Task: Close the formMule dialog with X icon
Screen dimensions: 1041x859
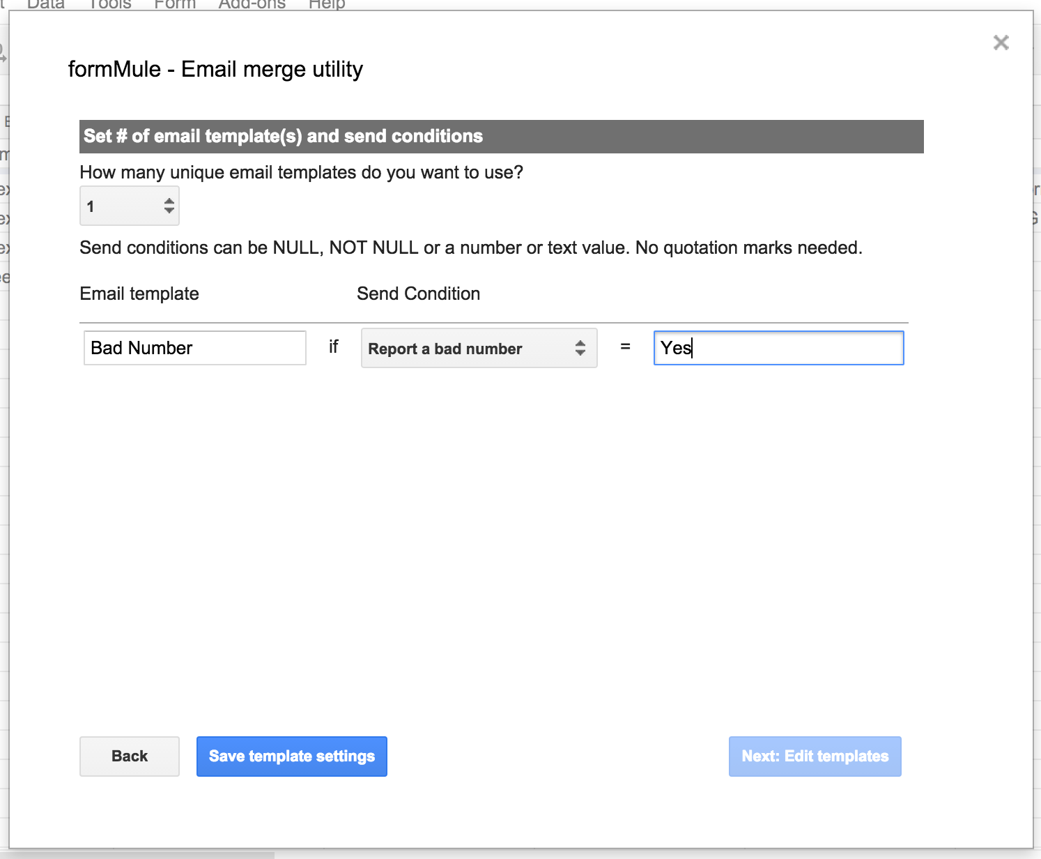Action: 1001,43
